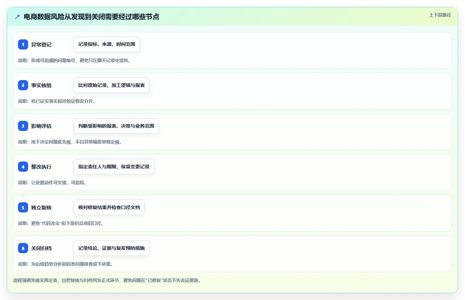Image resolution: width=465 pixels, height=300 pixels.
Task: Select the 事实核验 step name
Action: tap(41, 85)
